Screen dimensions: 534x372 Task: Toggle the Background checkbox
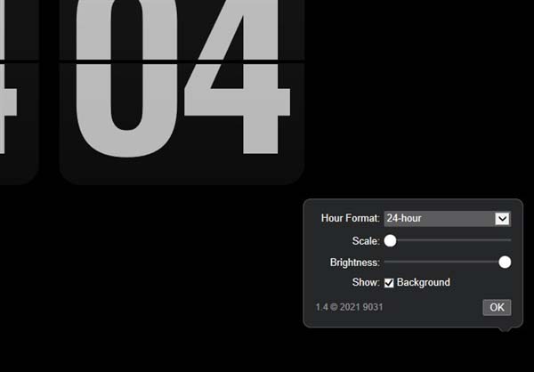coord(389,283)
